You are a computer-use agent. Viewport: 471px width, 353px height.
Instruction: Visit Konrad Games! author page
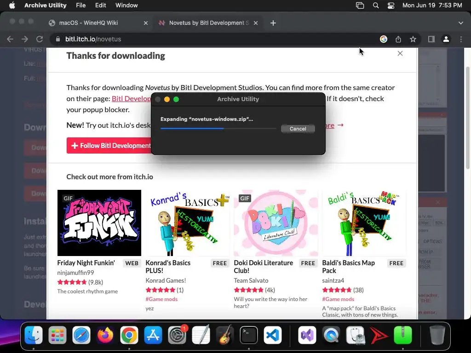click(x=166, y=281)
